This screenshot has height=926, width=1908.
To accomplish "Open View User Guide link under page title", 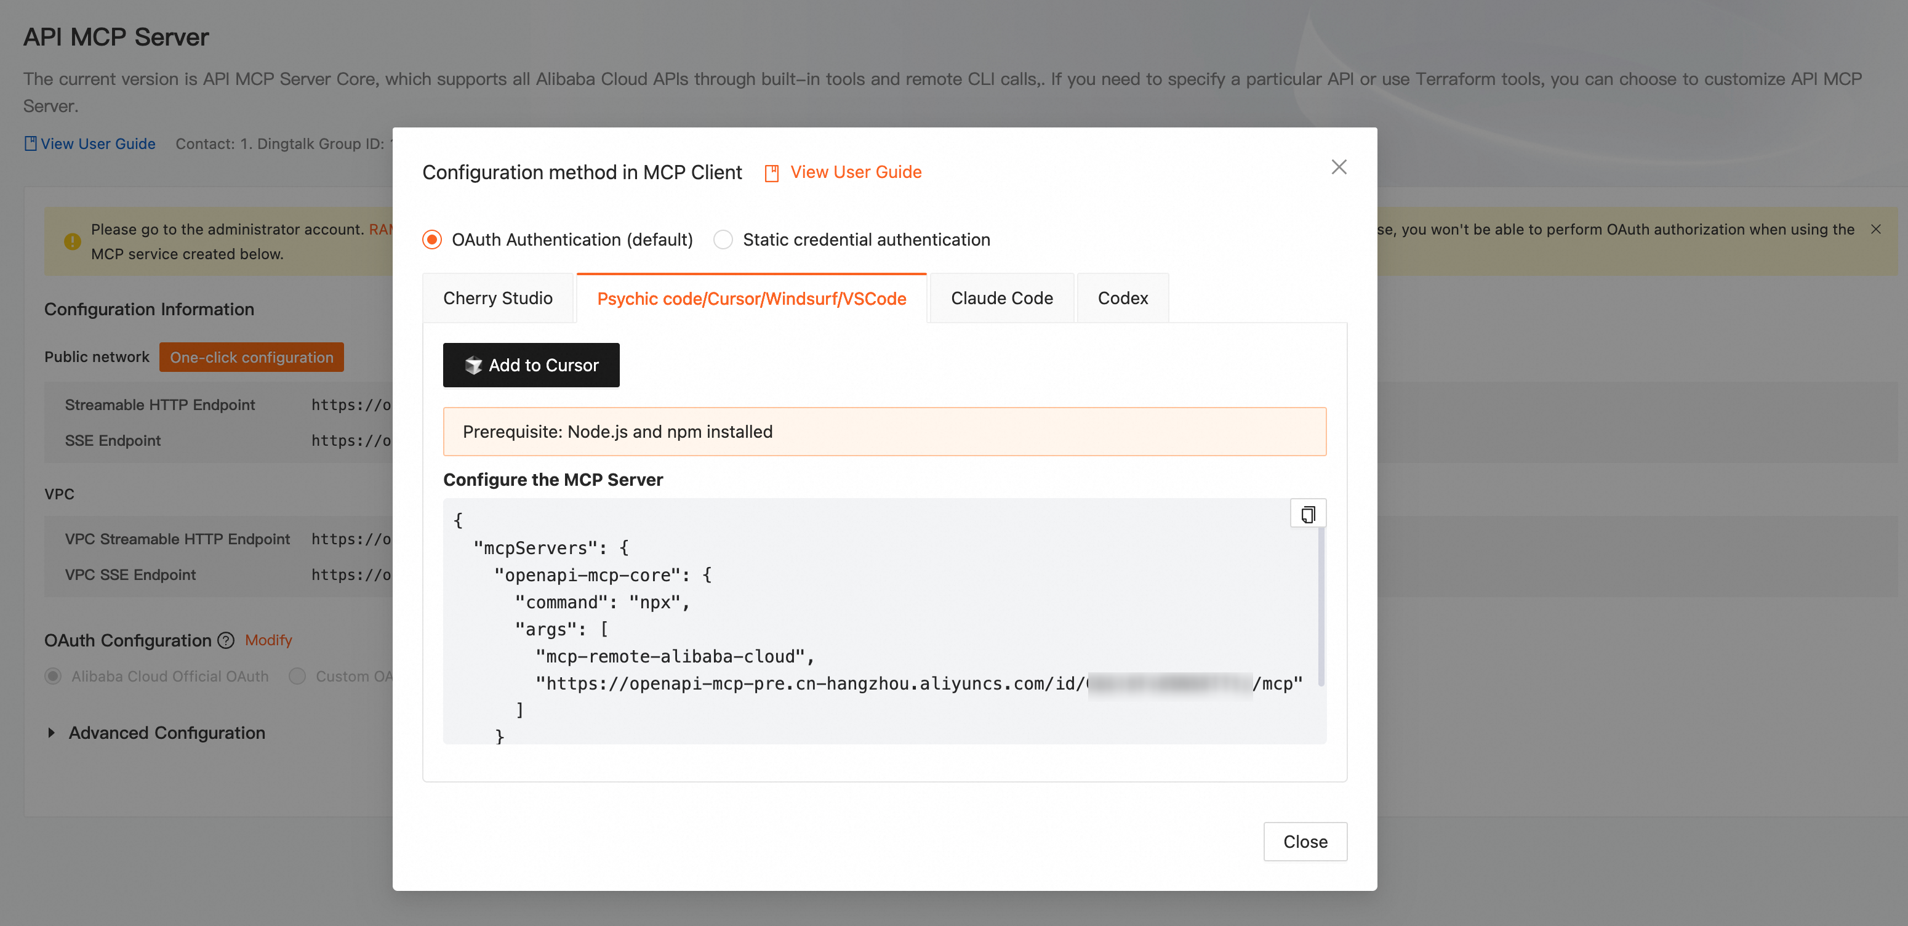I will [98, 143].
